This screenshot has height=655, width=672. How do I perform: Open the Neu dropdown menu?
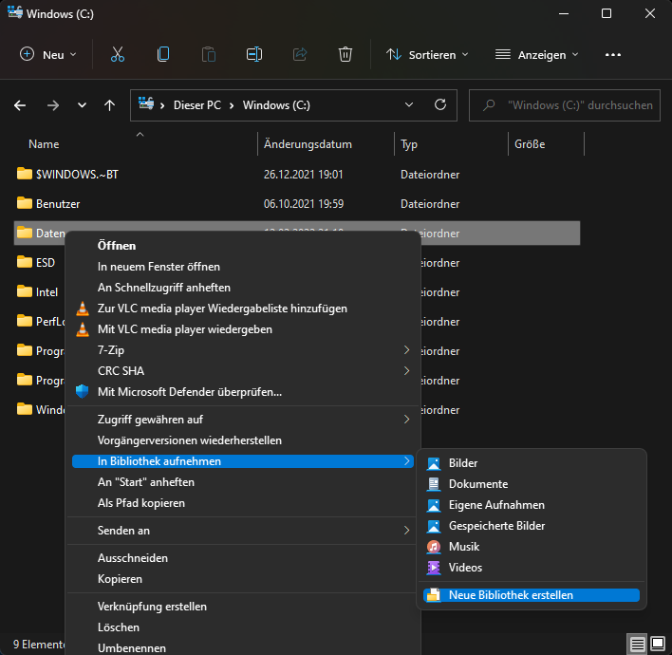[48, 54]
